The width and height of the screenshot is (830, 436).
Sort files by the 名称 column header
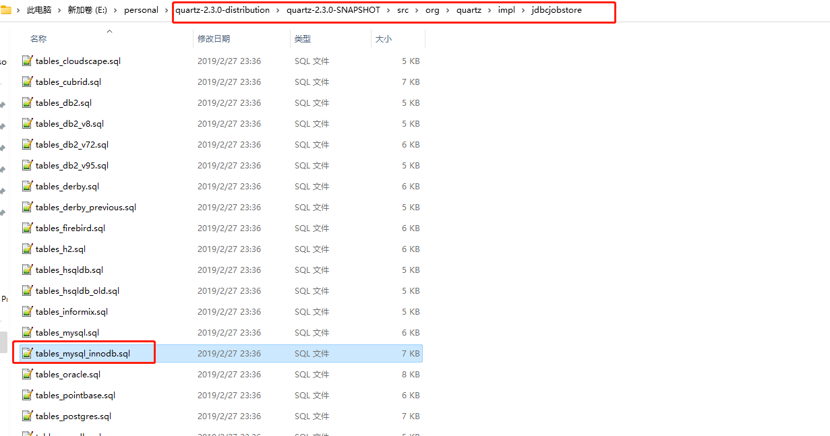pos(38,39)
